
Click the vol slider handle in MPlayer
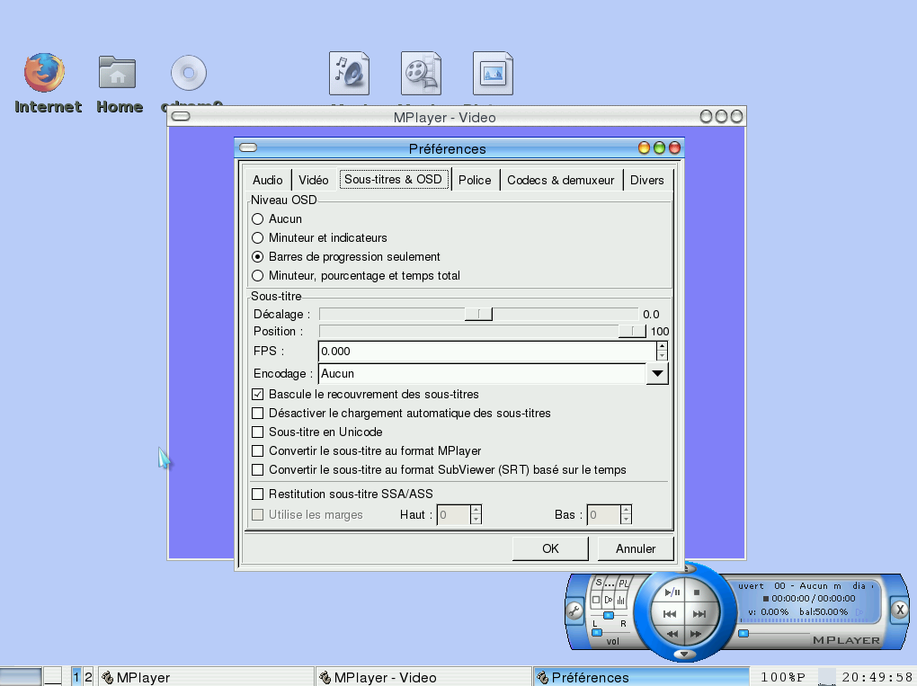(597, 632)
